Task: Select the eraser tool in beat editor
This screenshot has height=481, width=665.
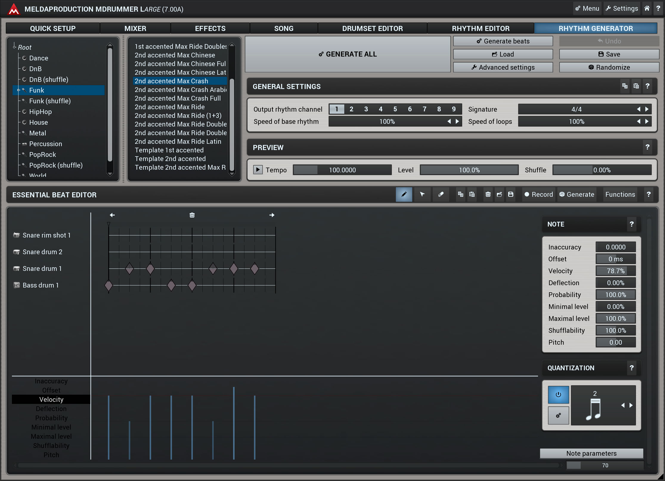Action: coord(441,194)
